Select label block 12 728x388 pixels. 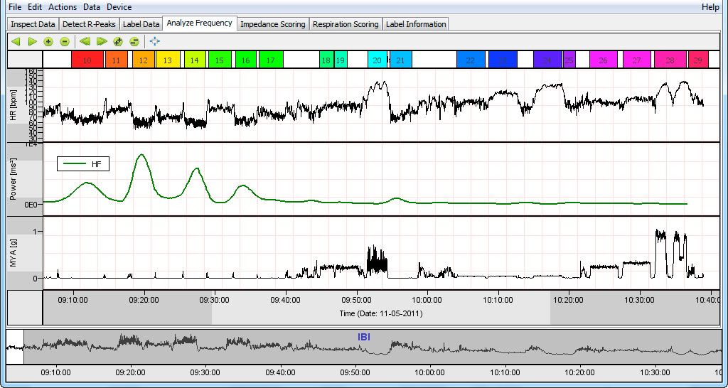(144, 60)
